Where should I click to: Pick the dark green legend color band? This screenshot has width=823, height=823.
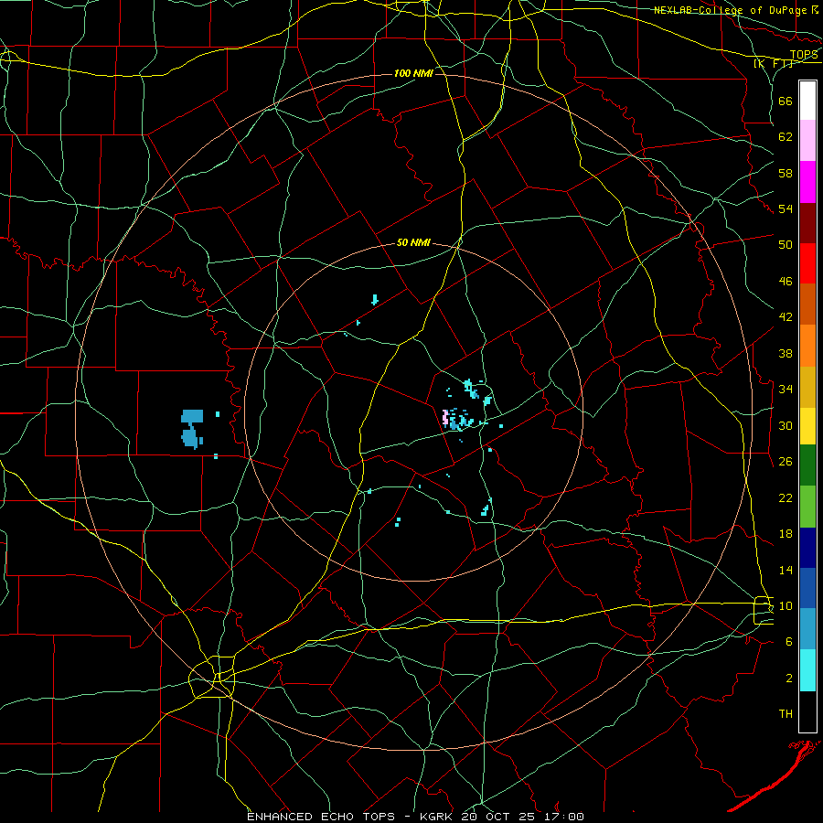click(807, 465)
